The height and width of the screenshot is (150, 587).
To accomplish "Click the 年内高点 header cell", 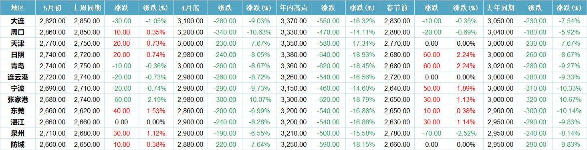I will pos(294,8).
